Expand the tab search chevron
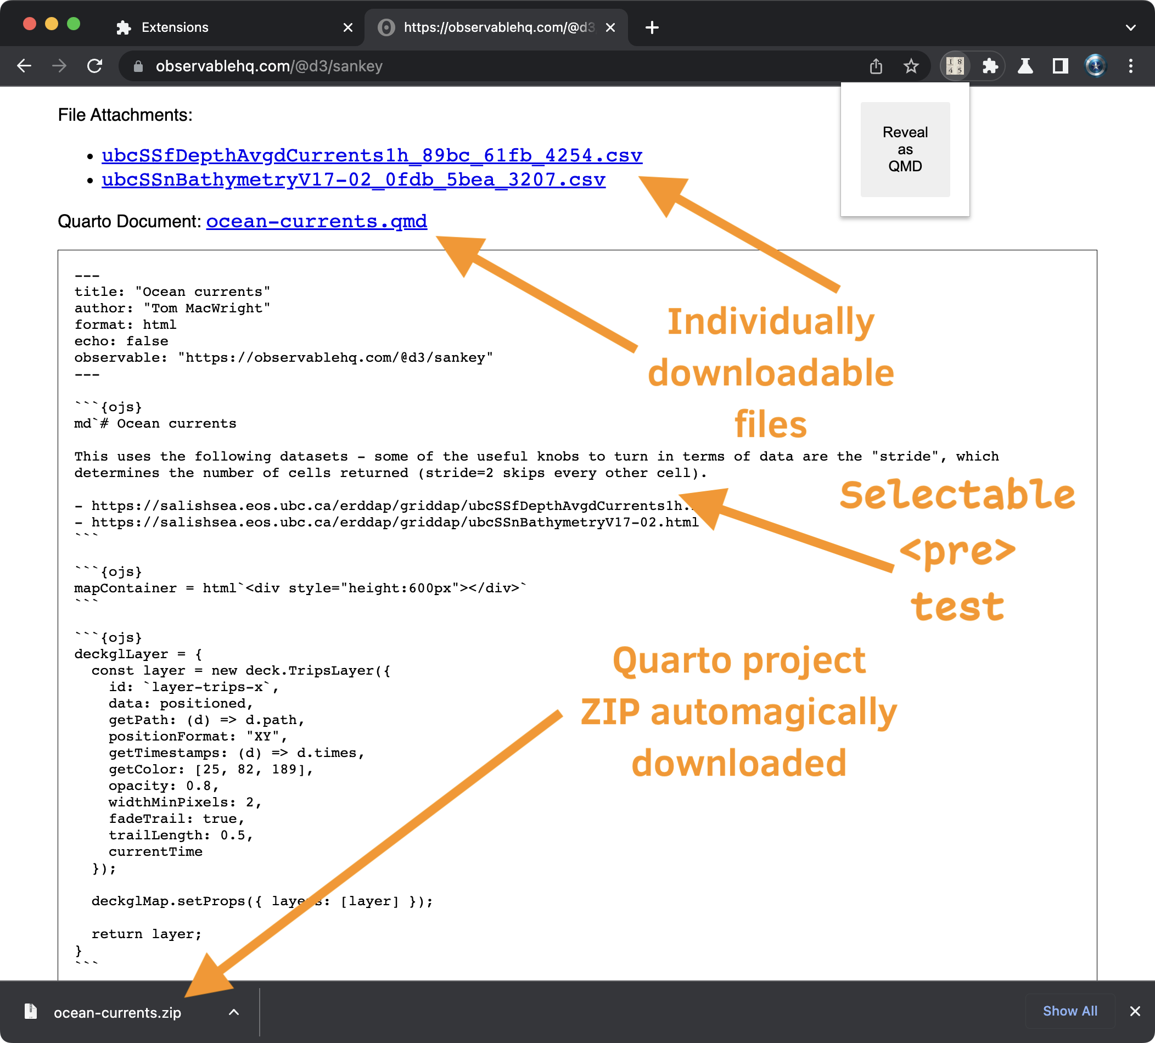This screenshot has height=1043, width=1155. coord(1130,27)
